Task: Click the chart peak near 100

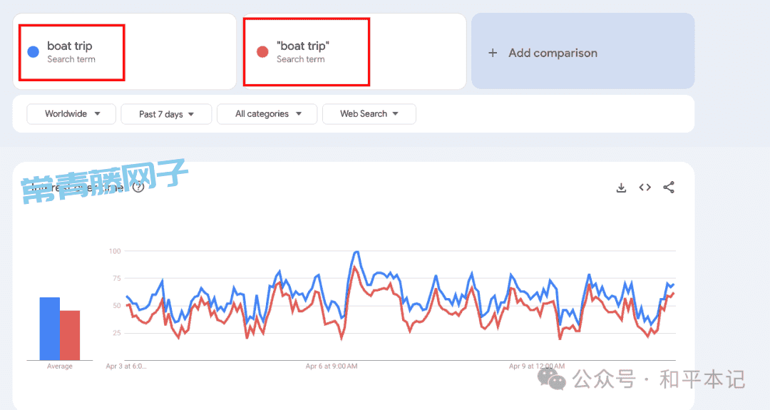Action: pyautogui.click(x=356, y=252)
